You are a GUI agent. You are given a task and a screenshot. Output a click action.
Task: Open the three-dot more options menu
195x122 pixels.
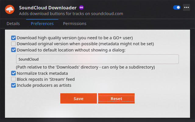(186, 7)
